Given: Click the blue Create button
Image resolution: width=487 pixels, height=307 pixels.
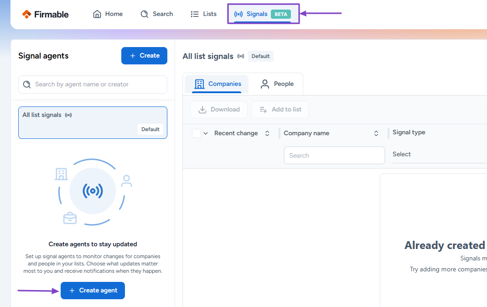Looking at the screenshot, I should pos(144,56).
